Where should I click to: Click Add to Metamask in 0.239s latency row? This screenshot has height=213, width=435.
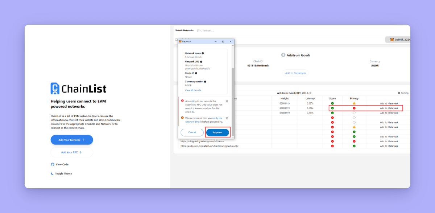pos(389,113)
